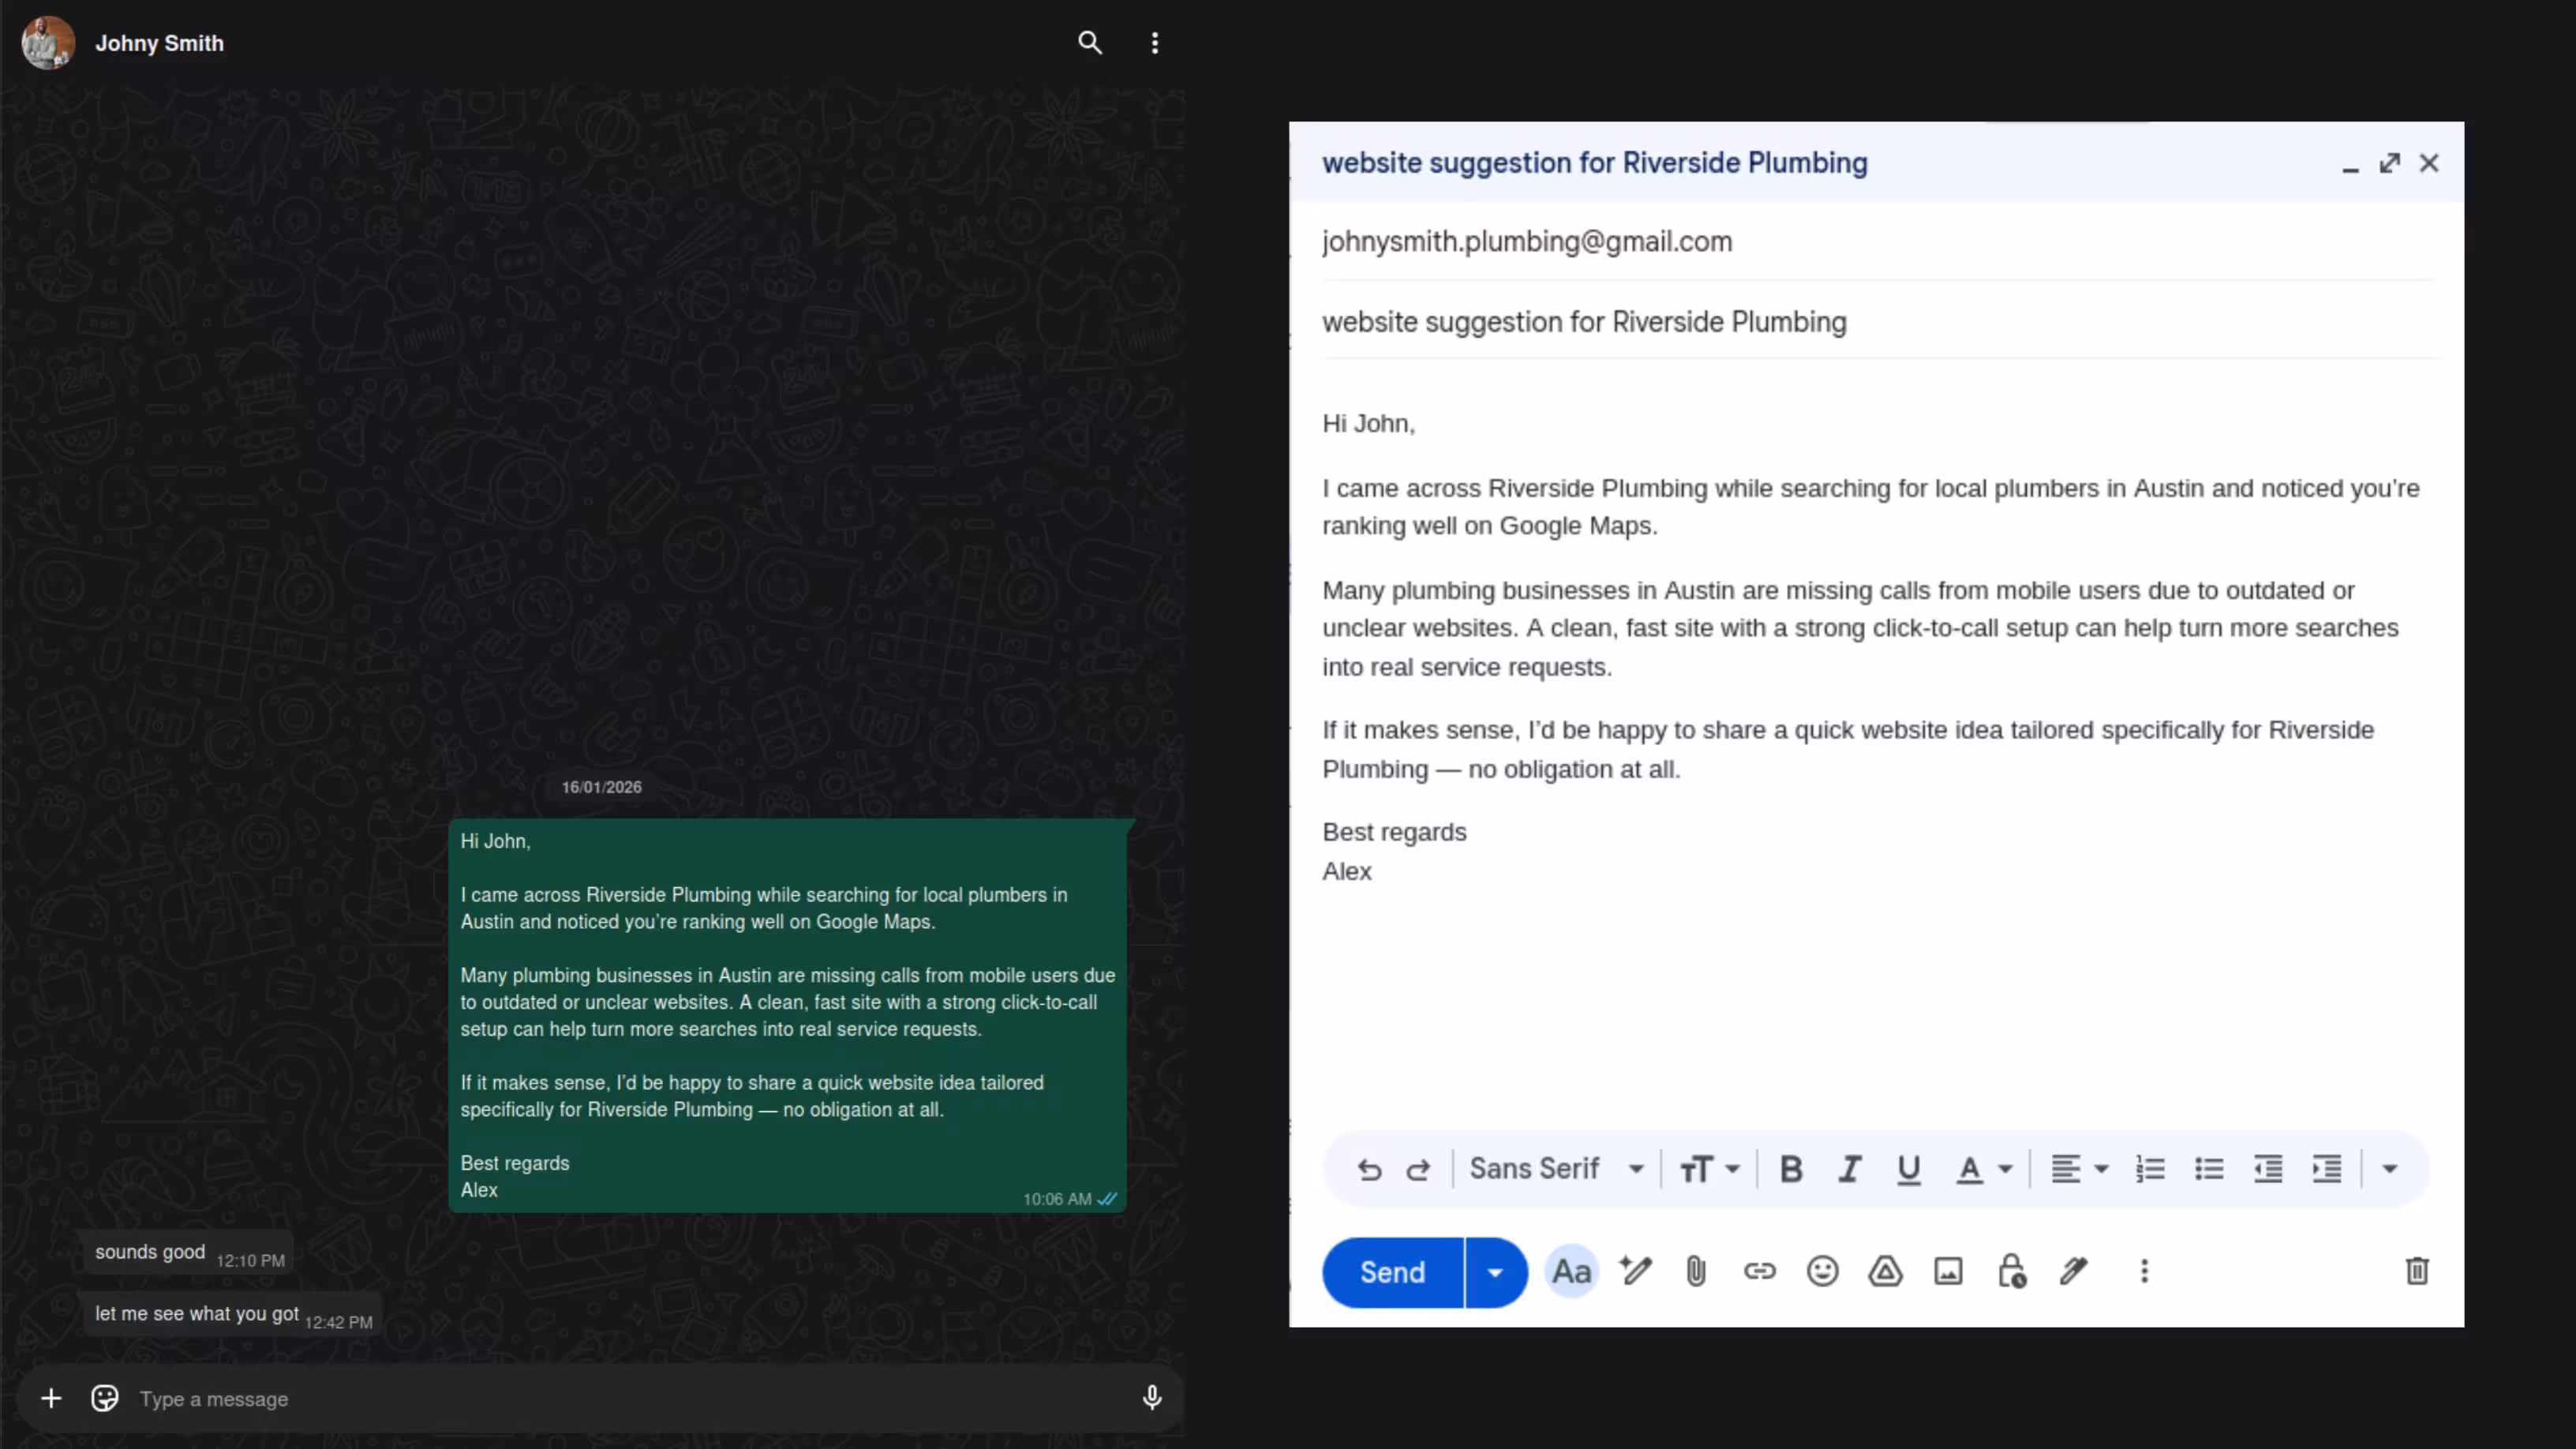Insert files using the Google Drive icon
Screen dimensions: 2576x1449
1885,1272
